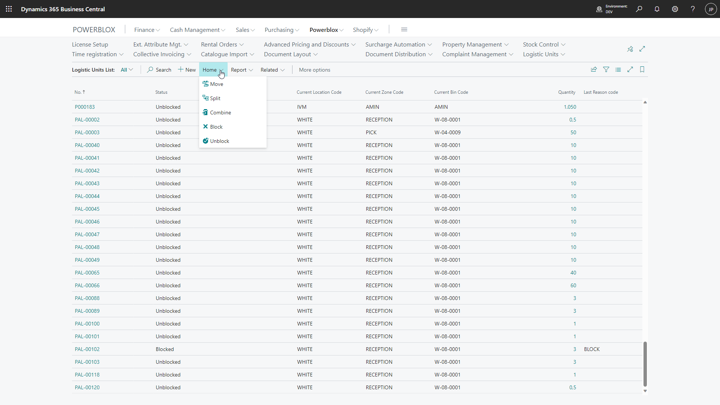The image size is (720, 405).
Task: Select Move from Home menu
Action: (x=232, y=84)
